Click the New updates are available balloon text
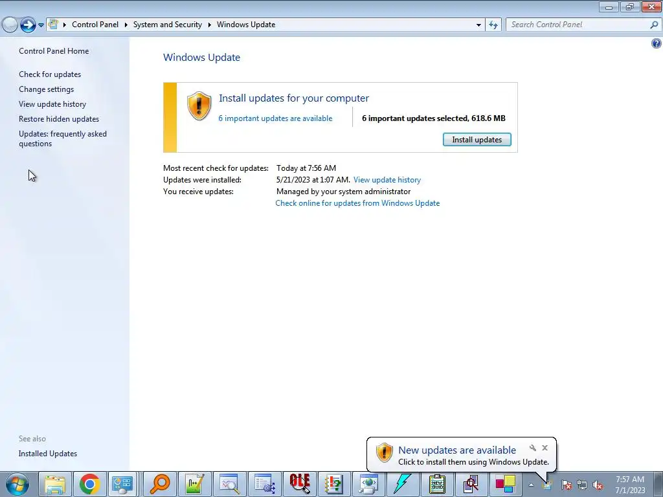Viewport: 663px width, 497px height. [457, 450]
